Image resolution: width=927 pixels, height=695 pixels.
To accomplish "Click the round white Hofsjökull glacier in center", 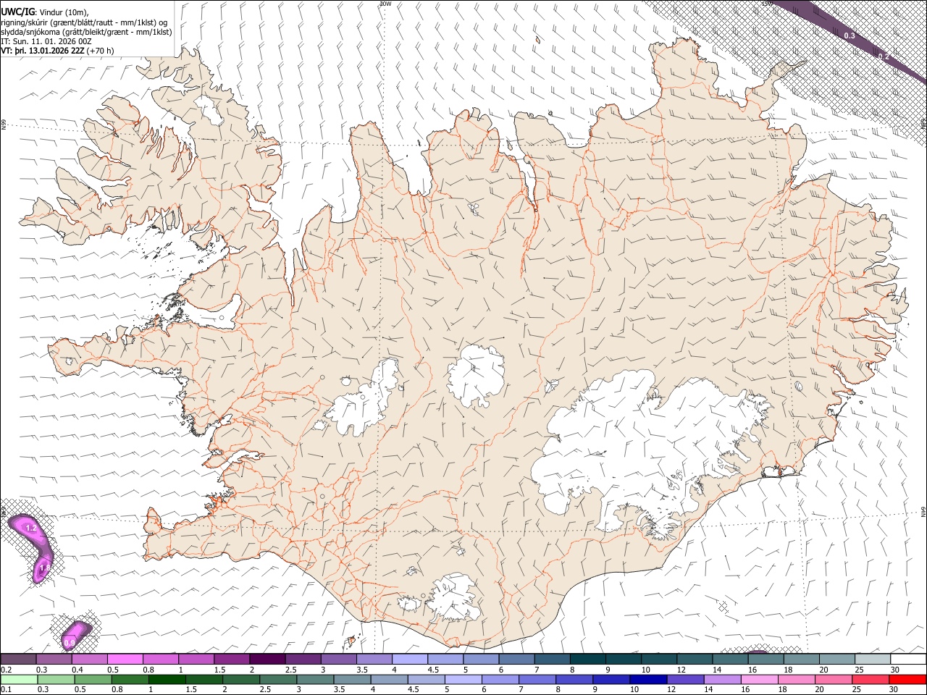I will [x=476, y=375].
